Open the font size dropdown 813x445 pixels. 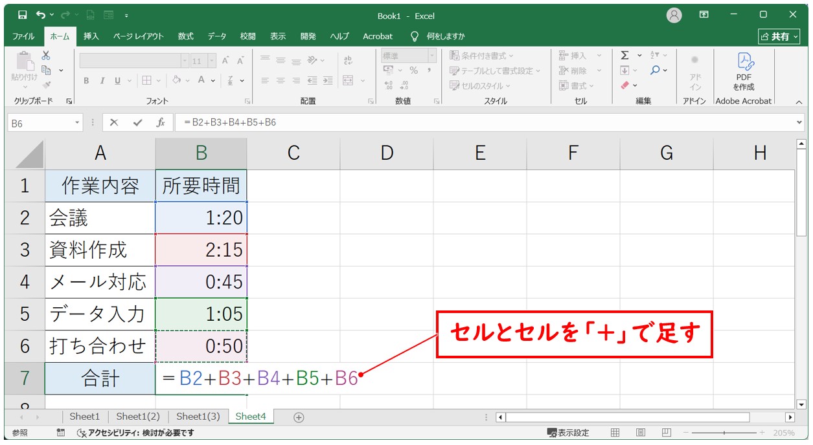[212, 61]
